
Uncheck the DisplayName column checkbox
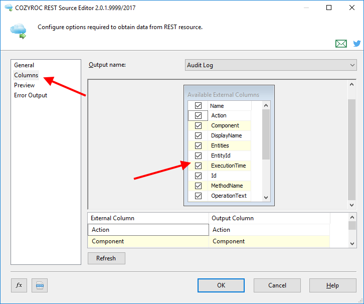click(x=198, y=135)
